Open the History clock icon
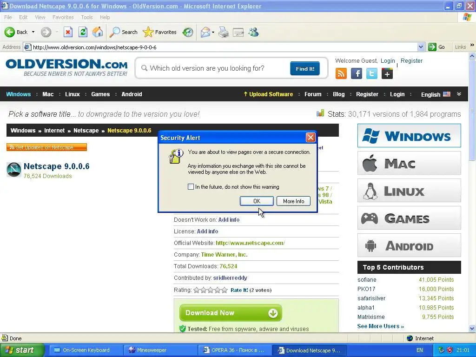Viewport: 476px width, 357px height. [x=188, y=32]
